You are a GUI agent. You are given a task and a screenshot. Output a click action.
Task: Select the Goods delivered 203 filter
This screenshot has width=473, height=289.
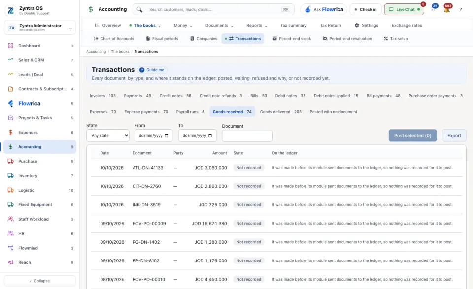pyautogui.click(x=280, y=112)
